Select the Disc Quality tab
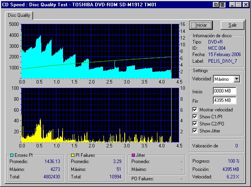The width and height of the screenshot is (251, 187). pyautogui.click(x=19, y=15)
